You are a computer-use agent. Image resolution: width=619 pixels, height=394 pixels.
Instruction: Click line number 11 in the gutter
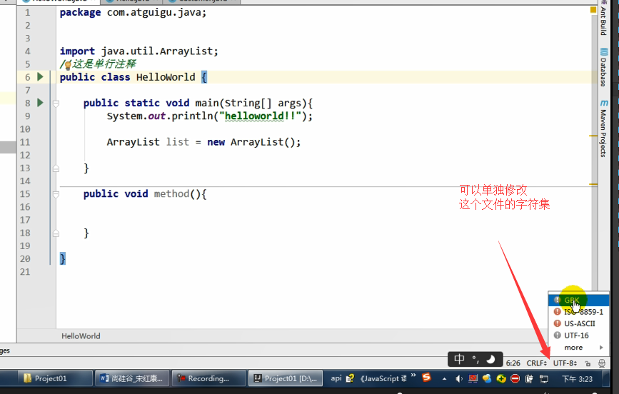[x=25, y=142]
